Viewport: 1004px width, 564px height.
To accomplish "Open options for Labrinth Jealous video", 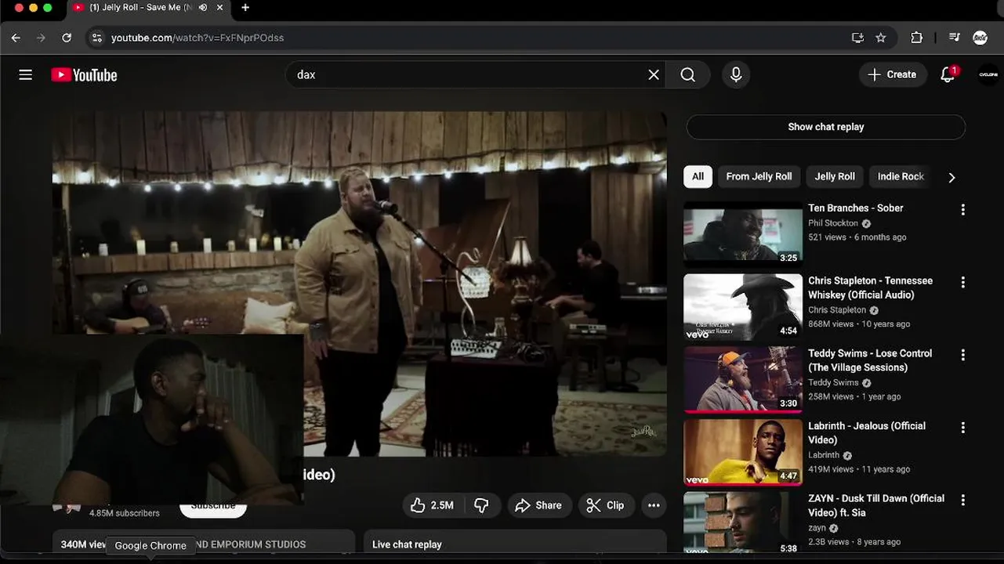I will [x=962, y=428].
